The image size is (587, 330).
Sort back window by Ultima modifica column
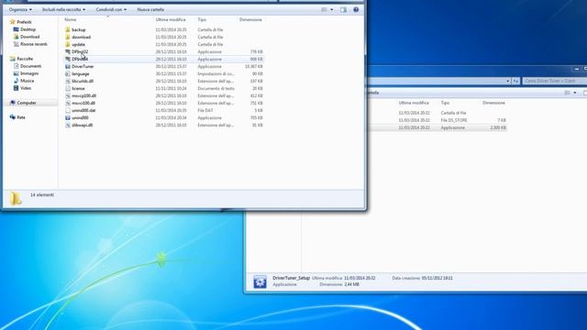pos(414,103)
